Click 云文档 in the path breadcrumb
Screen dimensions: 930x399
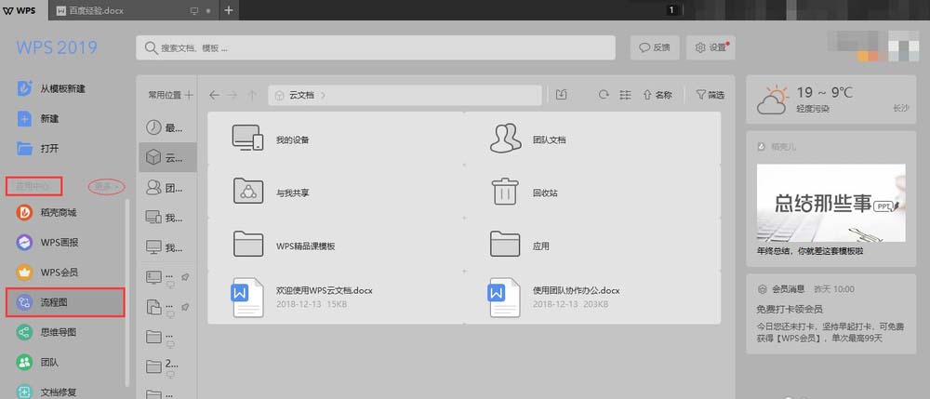pyautogui.click(x=301, y=95)
